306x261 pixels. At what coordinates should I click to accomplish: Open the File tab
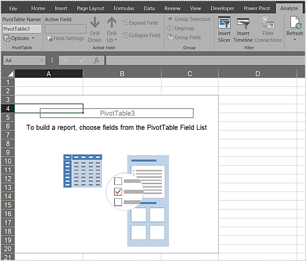coord(13,8)
